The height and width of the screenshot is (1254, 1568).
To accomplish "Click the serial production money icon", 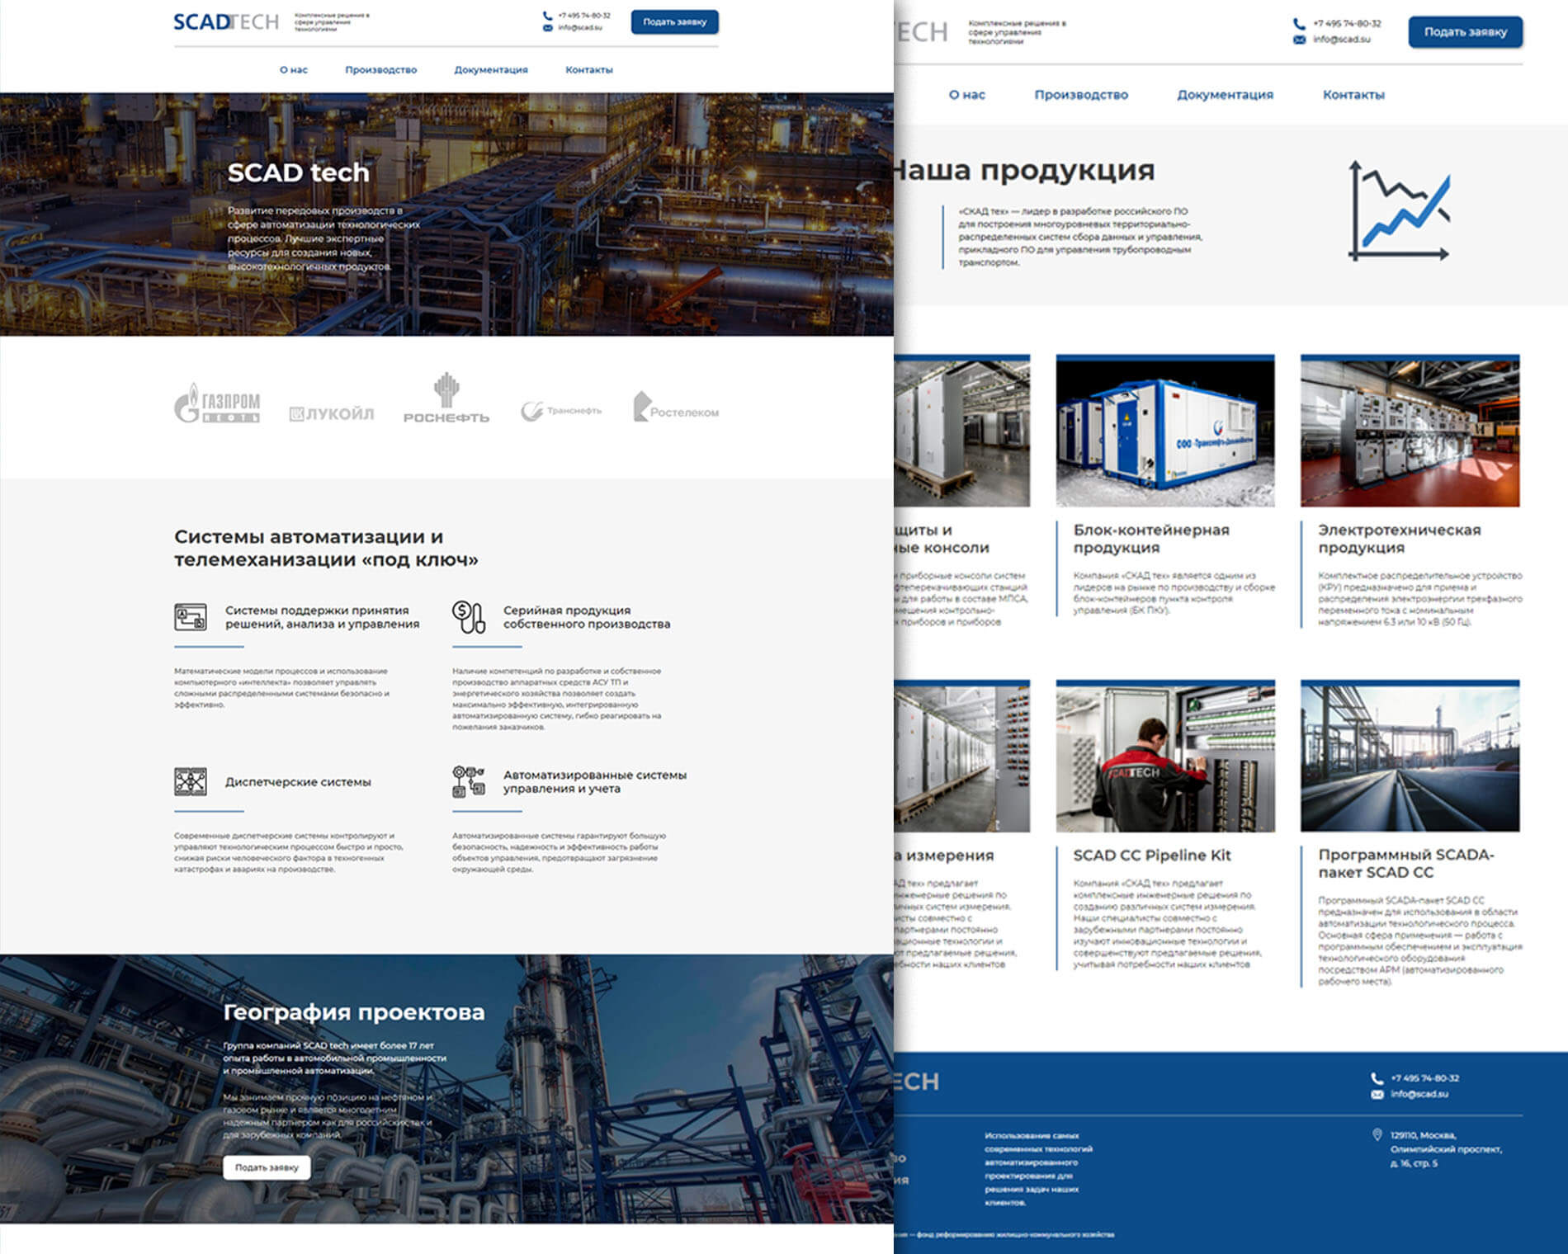I will 468,617.
